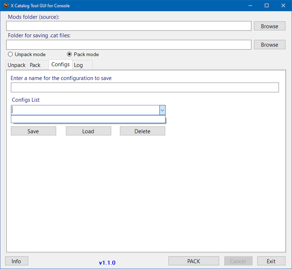Click the Info button

16,261
